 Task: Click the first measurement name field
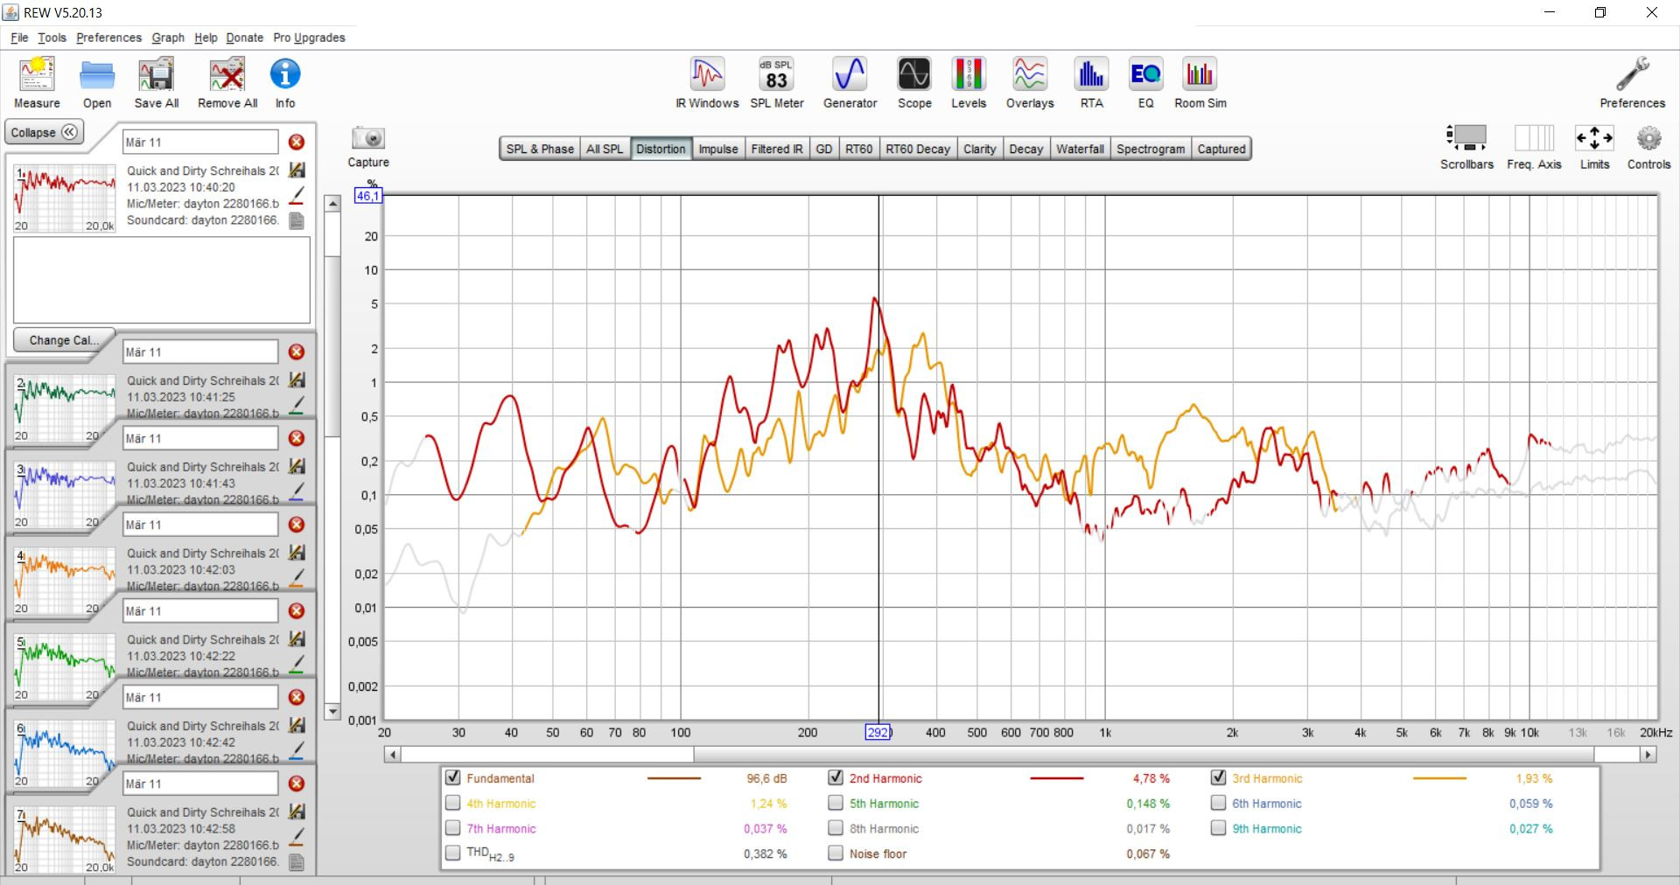199,142
